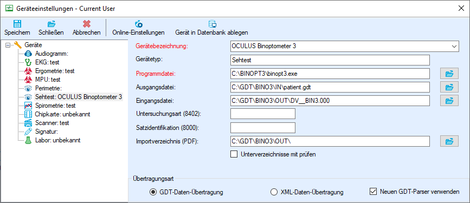Select the 'Spirometrie: test' tree entry
Screen dimensions: 470x203
click(x=55, y=106)
